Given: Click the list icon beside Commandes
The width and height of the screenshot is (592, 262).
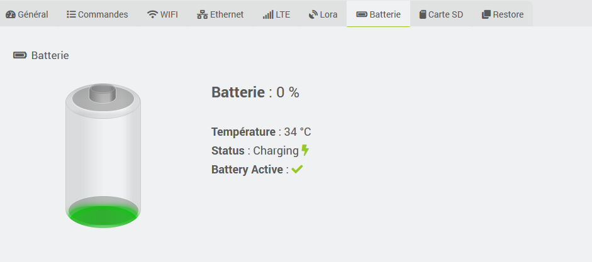Looking at the screenshot, I should tap(71, 14).
